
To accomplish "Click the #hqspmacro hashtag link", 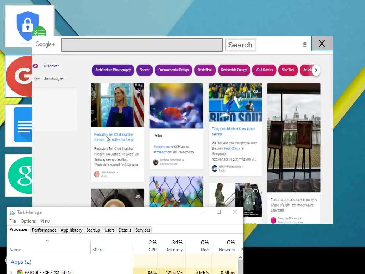I will (x=161, y=147).
